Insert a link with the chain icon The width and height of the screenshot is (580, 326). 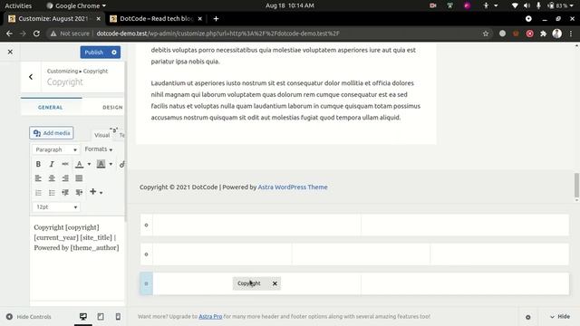point(122,164)
